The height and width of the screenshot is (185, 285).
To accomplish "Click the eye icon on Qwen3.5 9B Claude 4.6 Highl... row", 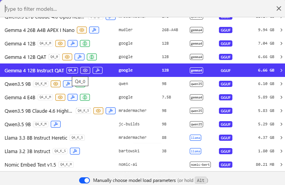I will point(98,111).
